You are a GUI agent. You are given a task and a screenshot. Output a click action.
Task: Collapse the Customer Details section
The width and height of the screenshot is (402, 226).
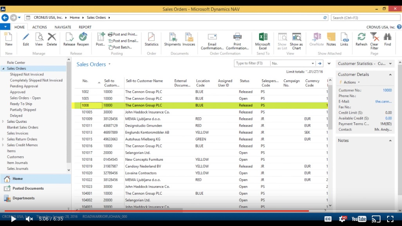click(x=390, y=75)
